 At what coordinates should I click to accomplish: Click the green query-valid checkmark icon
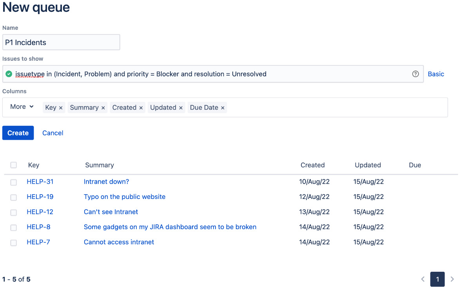[9, 74]
